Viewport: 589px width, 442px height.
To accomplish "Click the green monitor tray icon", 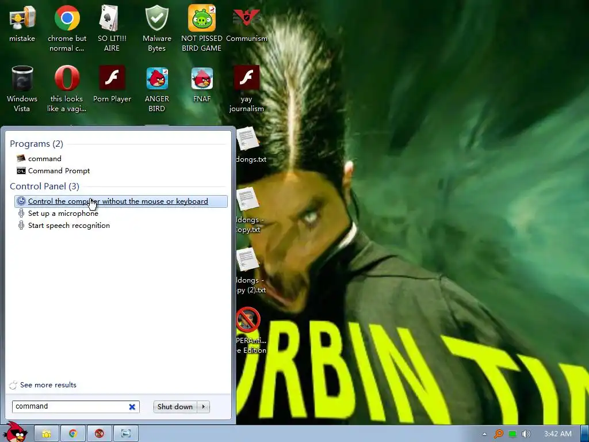I will (512, 434).
